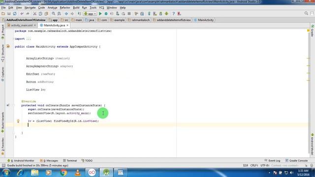Navigate Back with the left arrow
The height and width of the screenshot is (177, 315).
point(66,14)
